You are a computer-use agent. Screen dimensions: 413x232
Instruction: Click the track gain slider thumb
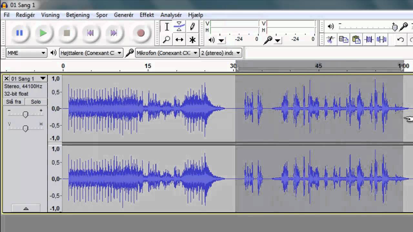coord(25,114)
